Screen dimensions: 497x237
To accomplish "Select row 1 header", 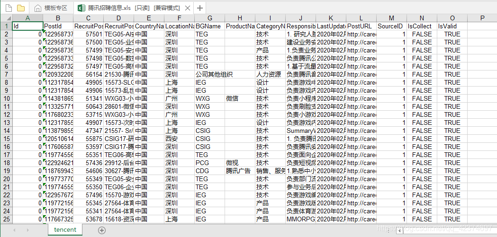I will [x=6, y=26].
